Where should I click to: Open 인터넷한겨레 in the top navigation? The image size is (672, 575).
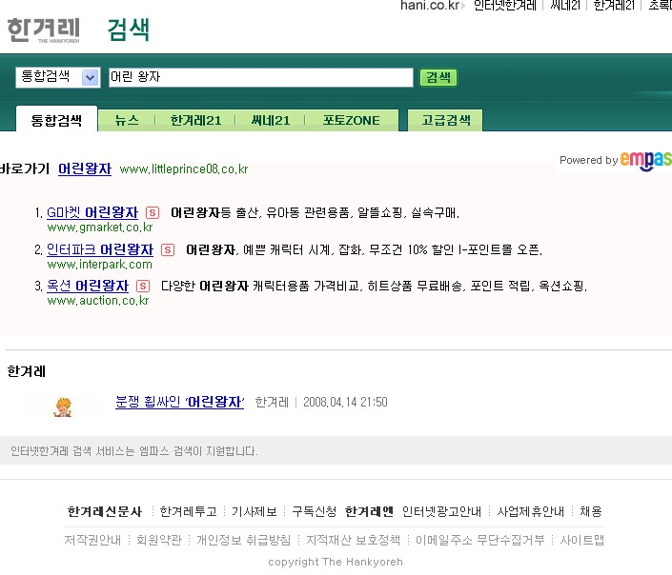click(505, 5)
